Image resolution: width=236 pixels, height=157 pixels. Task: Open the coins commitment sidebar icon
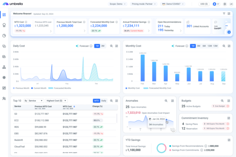[x=4, y=46]
